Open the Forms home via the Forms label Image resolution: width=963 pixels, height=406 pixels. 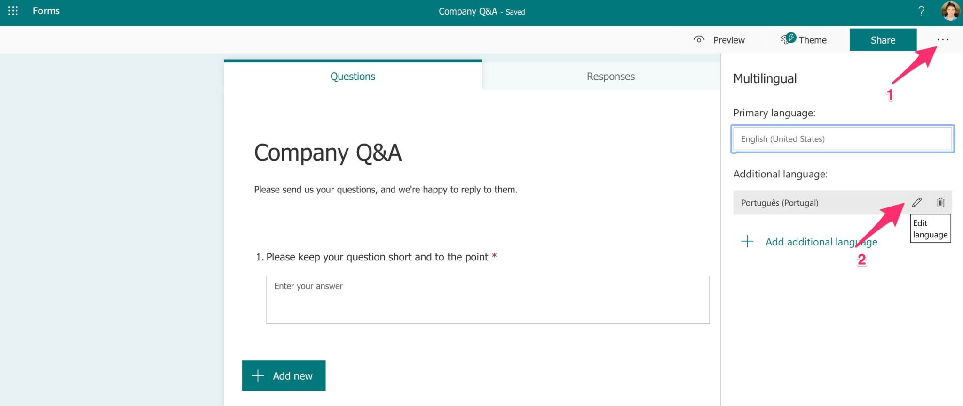[x=46, y=10]
